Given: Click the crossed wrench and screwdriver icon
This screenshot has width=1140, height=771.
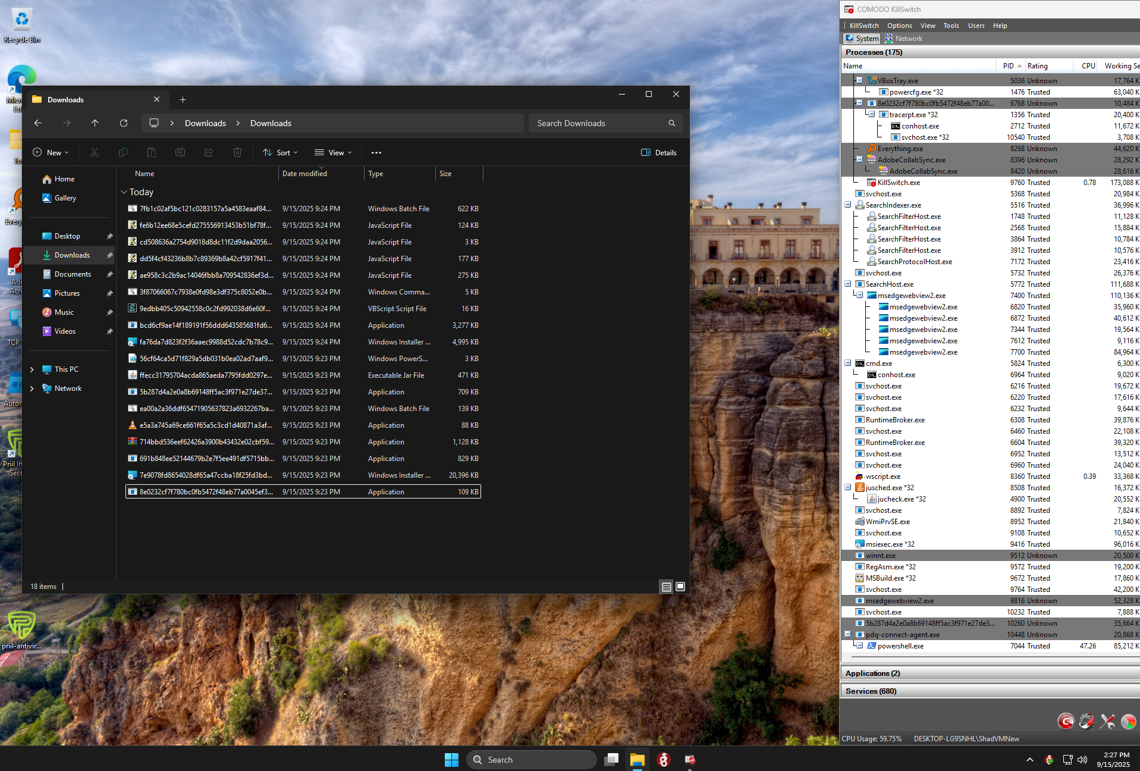Looking at the screenshot, I should (1107, 721).
